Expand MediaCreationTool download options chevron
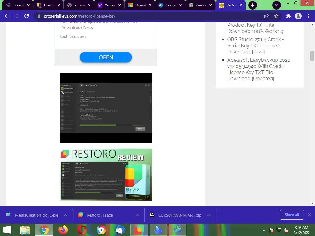 (66, 215)
